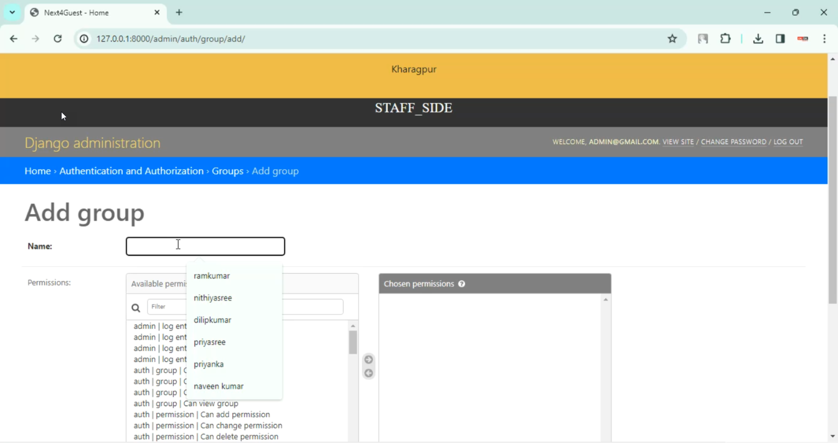Click the address bar URL

coord(171,39)
